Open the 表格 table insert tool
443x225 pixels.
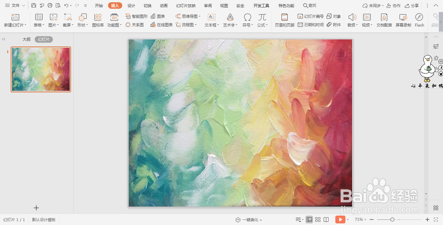coord(39,20)
